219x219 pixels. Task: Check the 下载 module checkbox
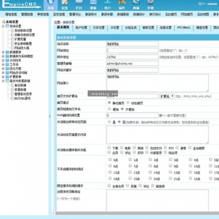coord(109,148)
